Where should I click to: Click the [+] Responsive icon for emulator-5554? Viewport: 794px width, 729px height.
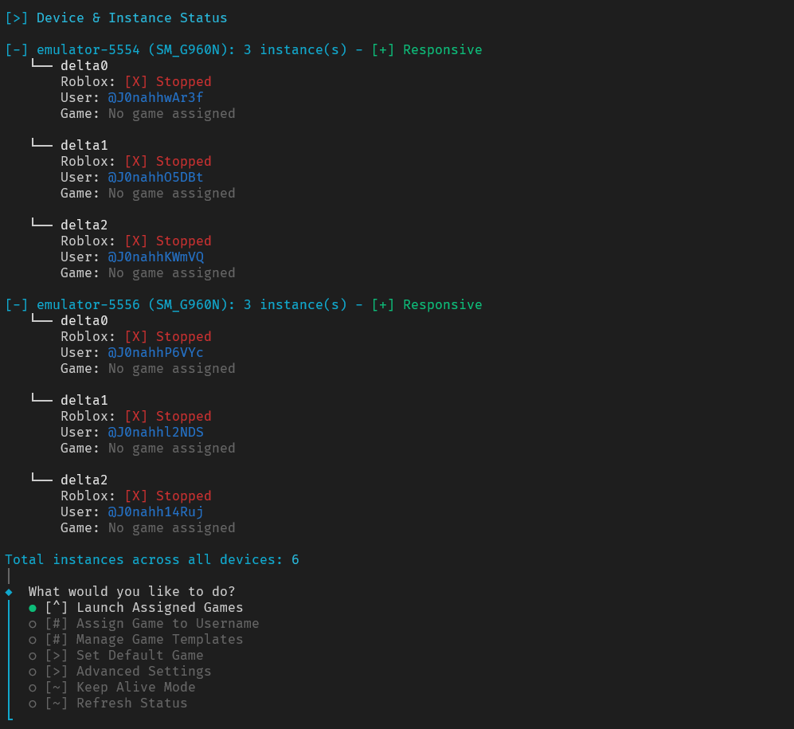383,50
